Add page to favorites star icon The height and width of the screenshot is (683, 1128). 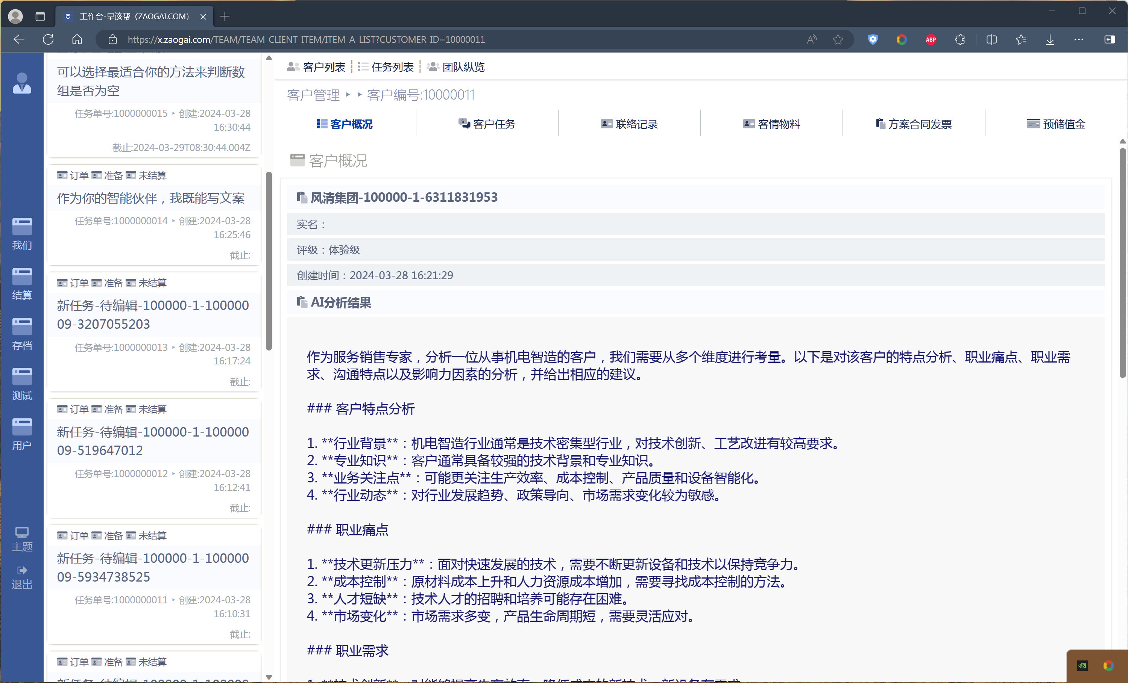pos(838,39)
